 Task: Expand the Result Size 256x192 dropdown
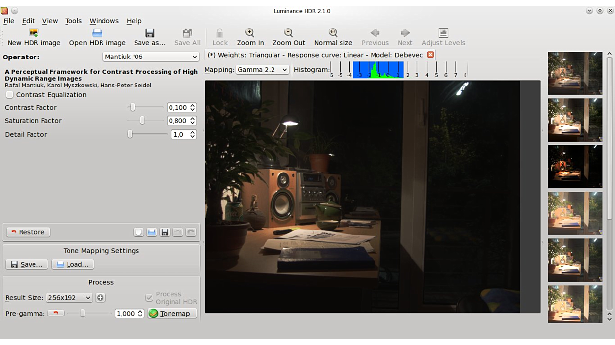point(69,298)
